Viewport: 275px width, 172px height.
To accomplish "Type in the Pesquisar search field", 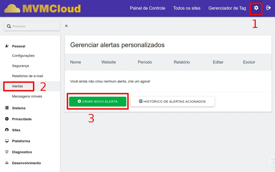I will click(x=35, y=26).
